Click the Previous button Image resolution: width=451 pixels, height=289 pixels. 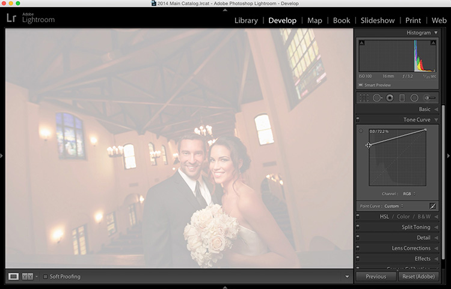(376, 276)
